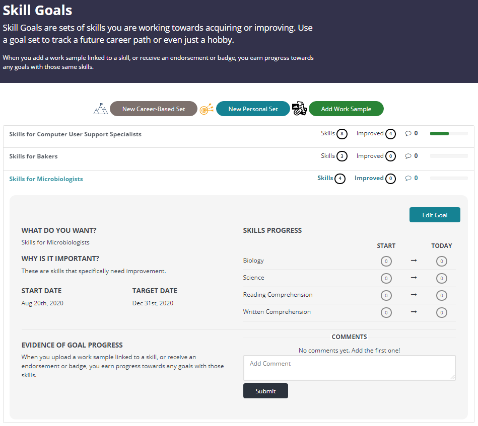Viewport: 478px width, 426px height.
Task: Click comment bubble icon in Microbiologists row
Action: [408, 178]
